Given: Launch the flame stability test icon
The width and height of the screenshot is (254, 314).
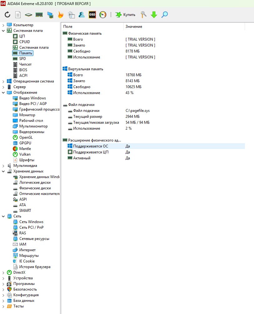Looking at the screenshot, I should pyautogui.click(x=60, y=15).
